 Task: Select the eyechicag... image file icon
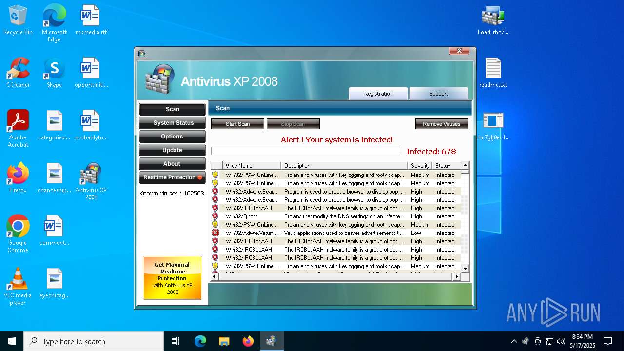pos(54,283)
